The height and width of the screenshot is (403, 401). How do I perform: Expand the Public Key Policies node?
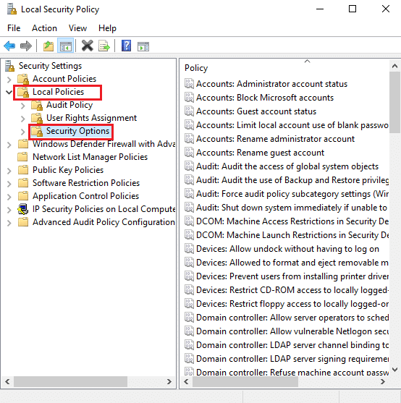coord(9,171)
